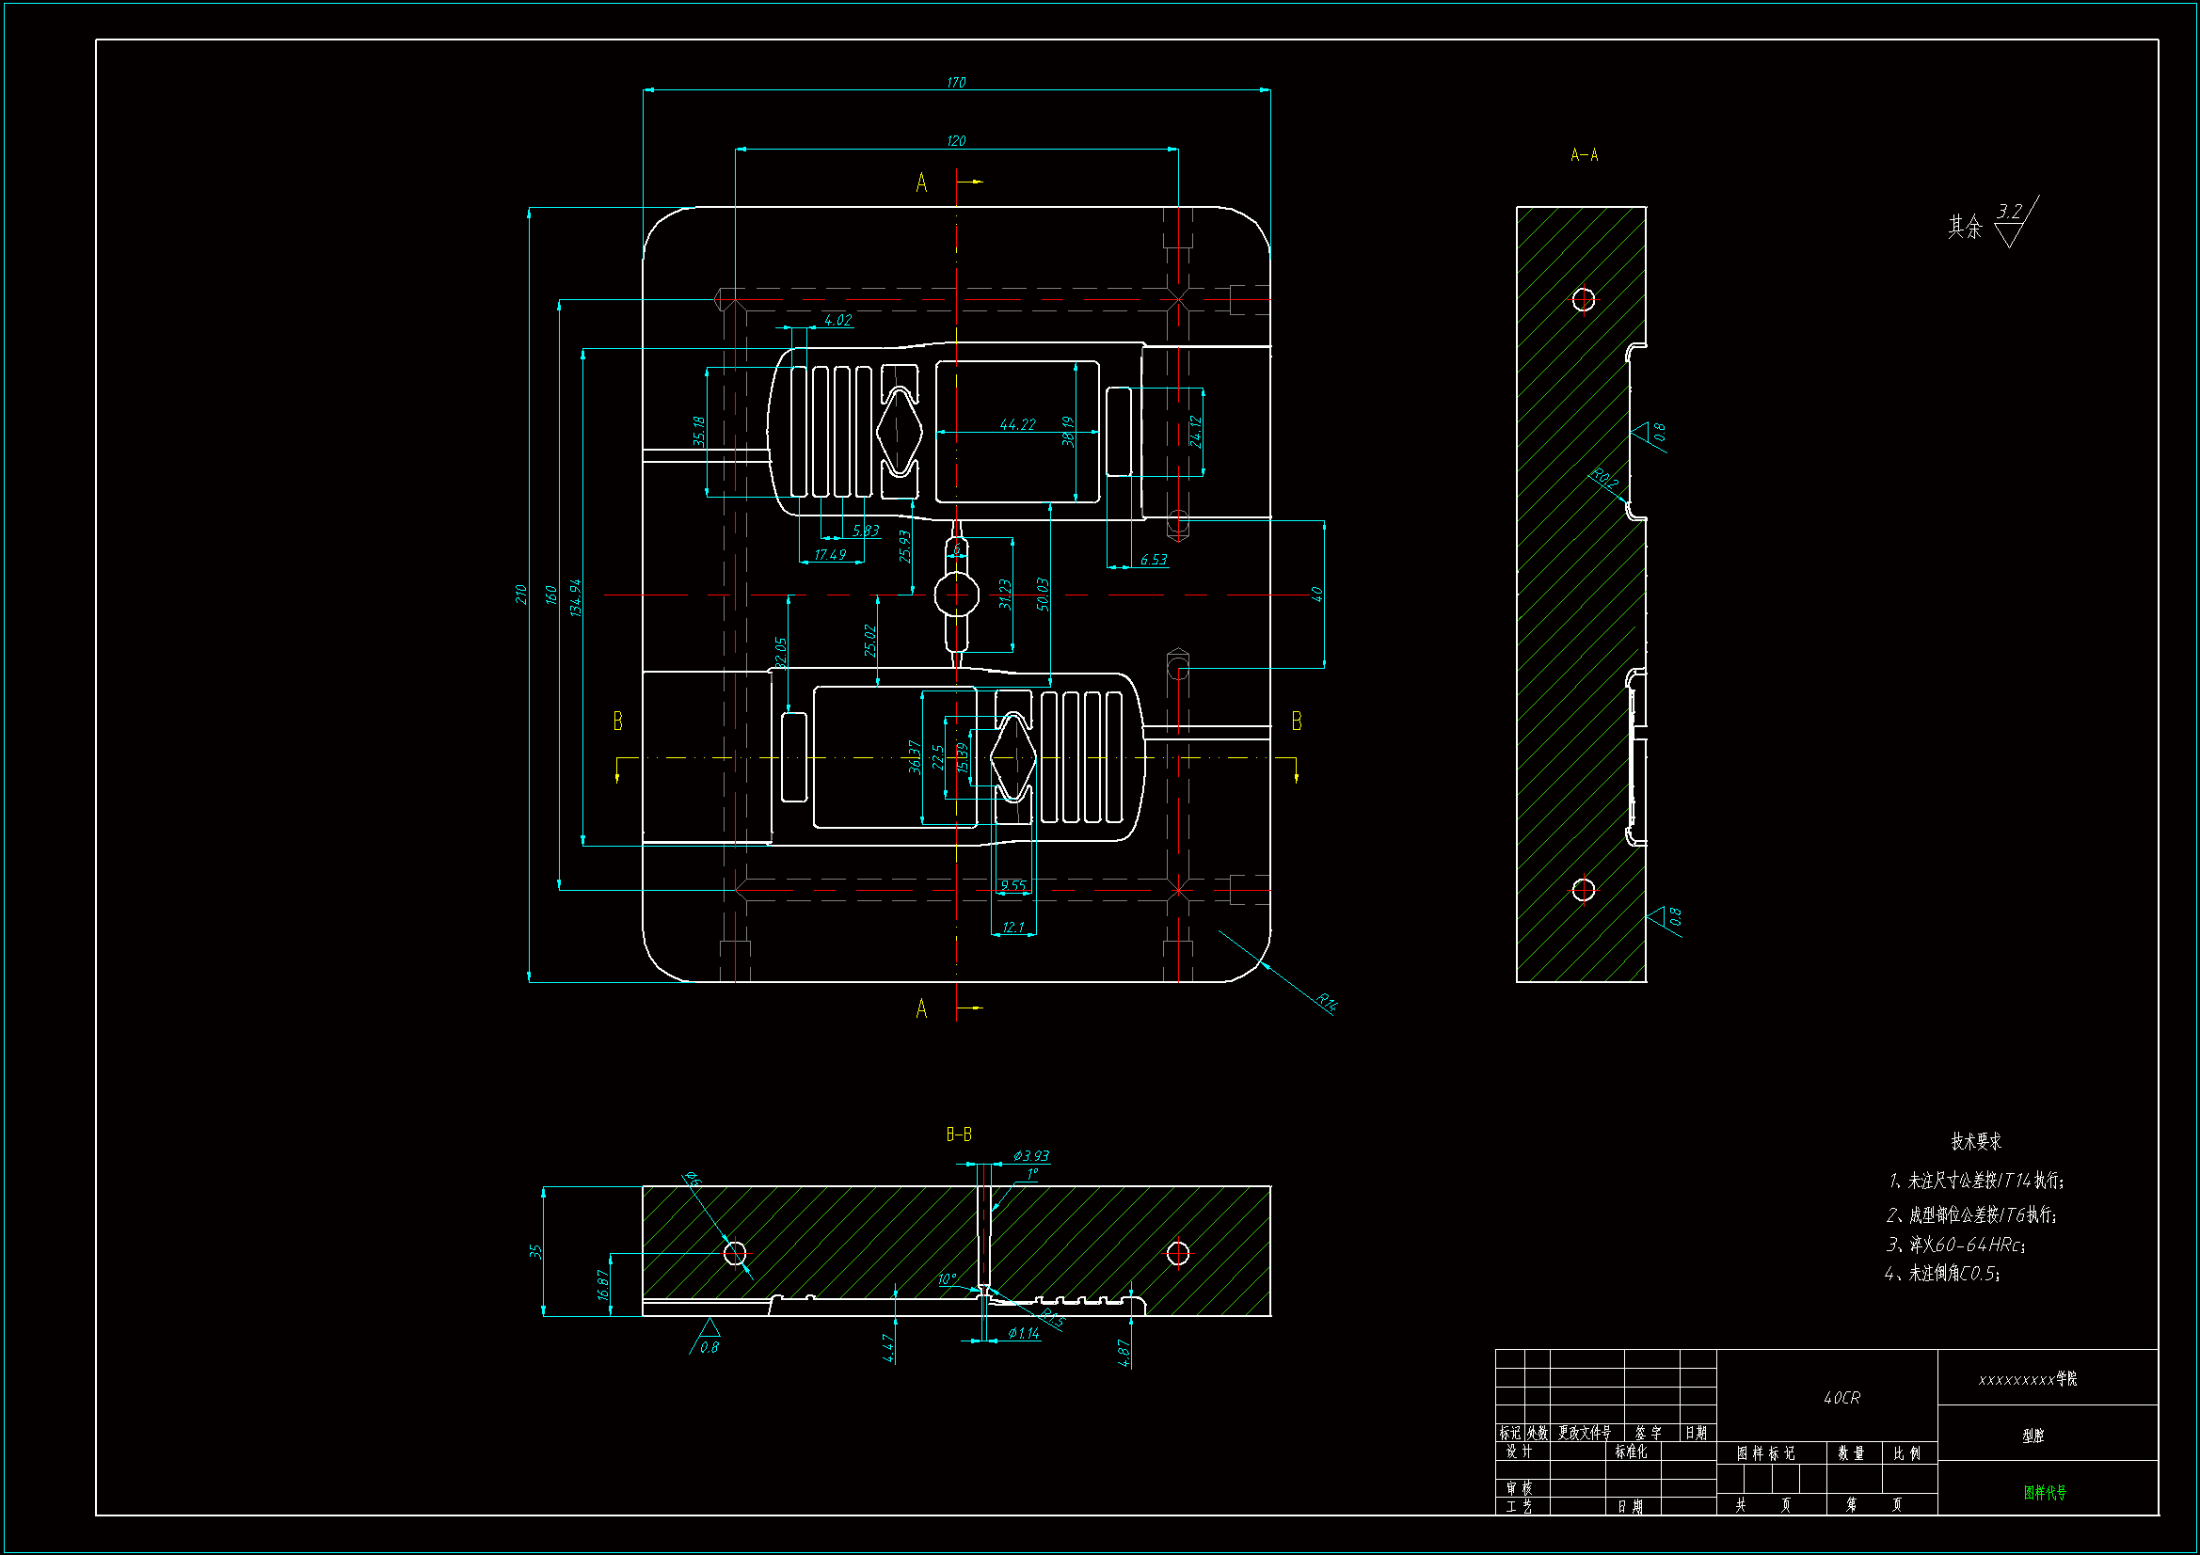Click the 210 height dimension text
The image size is (2200, 1555).
tap(520, 594)
